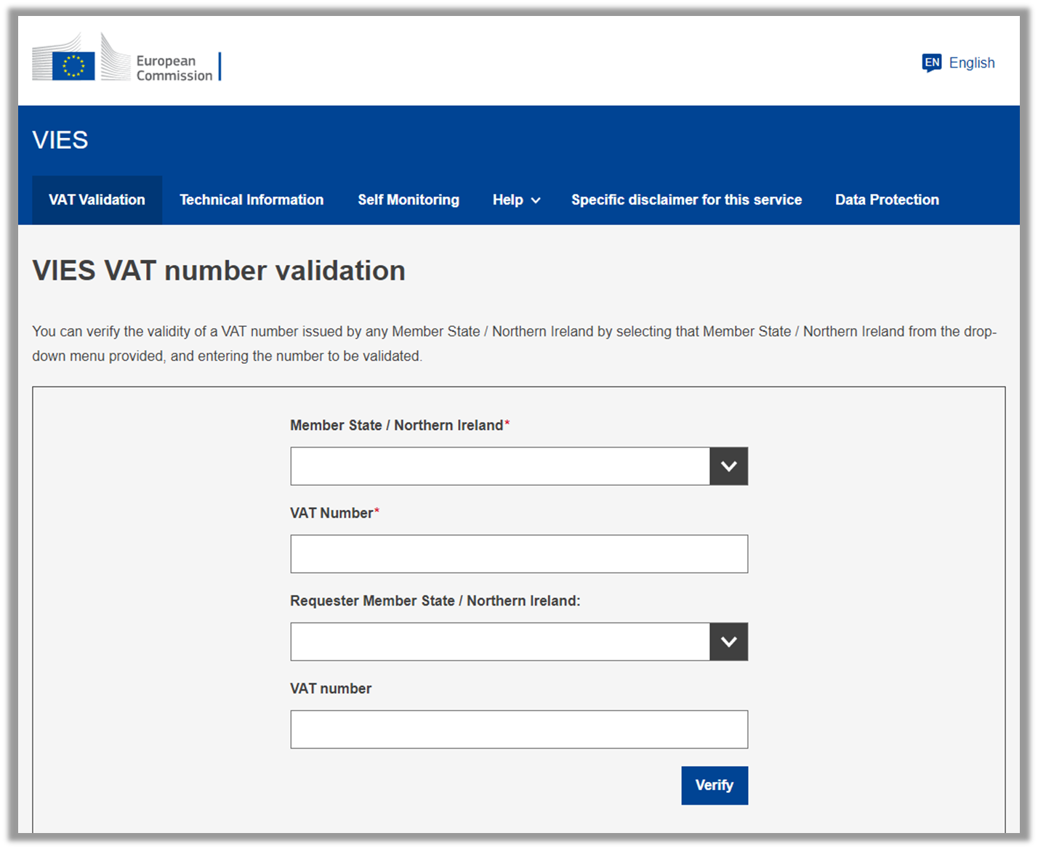Click the English language link
This screenshot has height=849, width=1038.
point(972,63)
